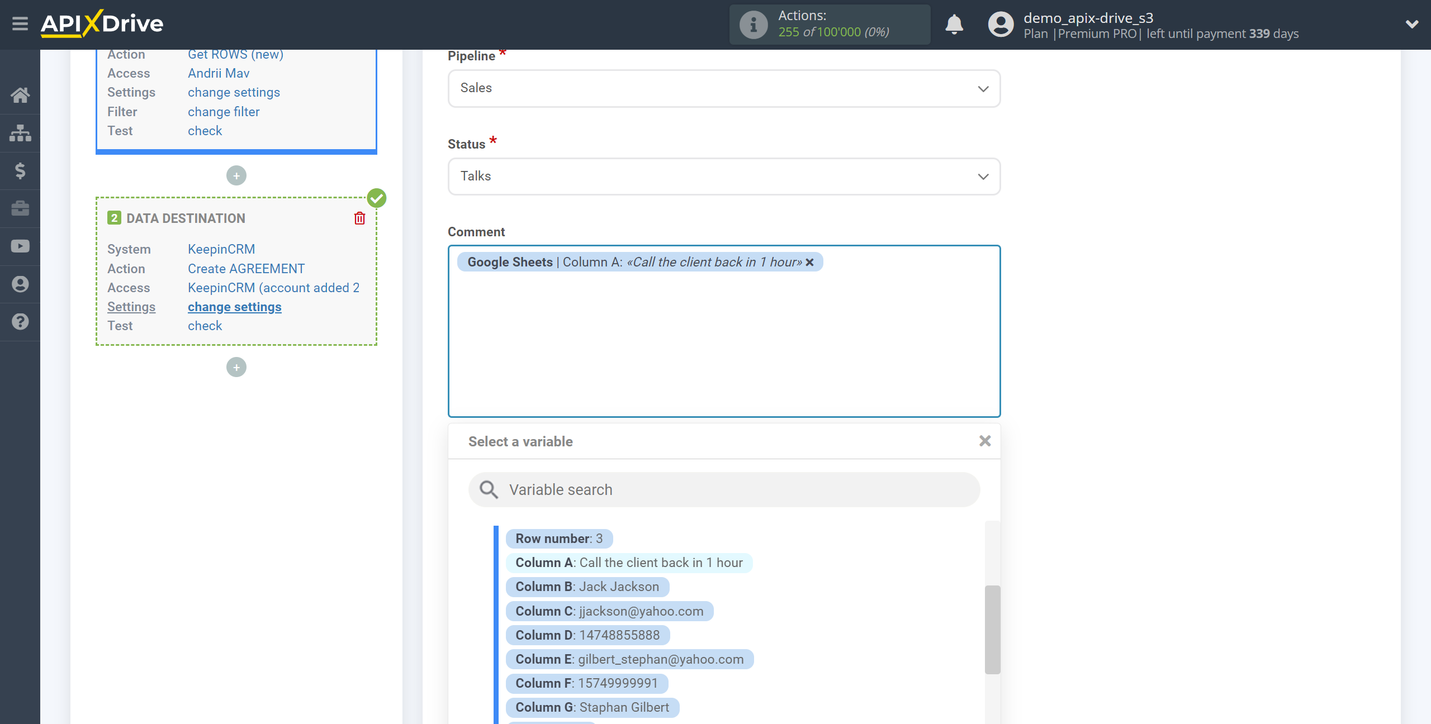
Task: Open the Status dropdown showing Talks
Action: pyautogui.click(x=724, y=177)
